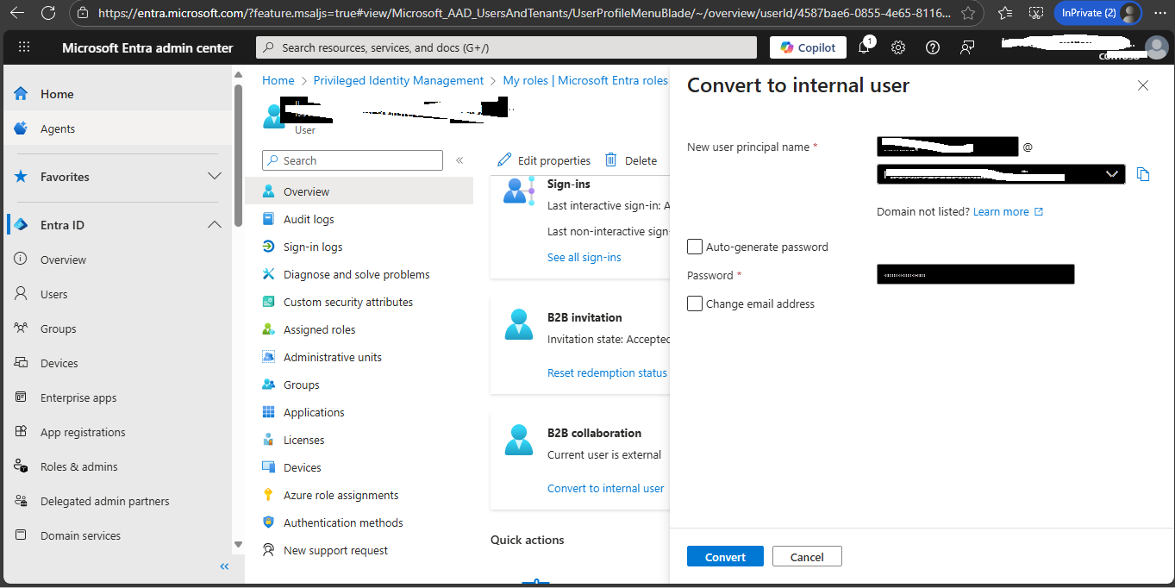Collapse the Entra ID section
This screenshot has width=1175, height=588.
click(x=215, y=224)
